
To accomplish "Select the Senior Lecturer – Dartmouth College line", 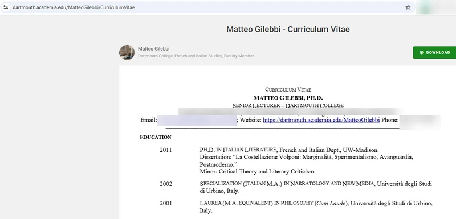I will 288,106.
